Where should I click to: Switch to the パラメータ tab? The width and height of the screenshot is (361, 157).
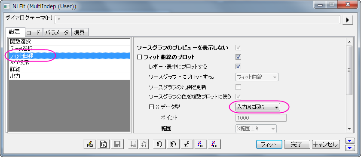pos(57,33)
